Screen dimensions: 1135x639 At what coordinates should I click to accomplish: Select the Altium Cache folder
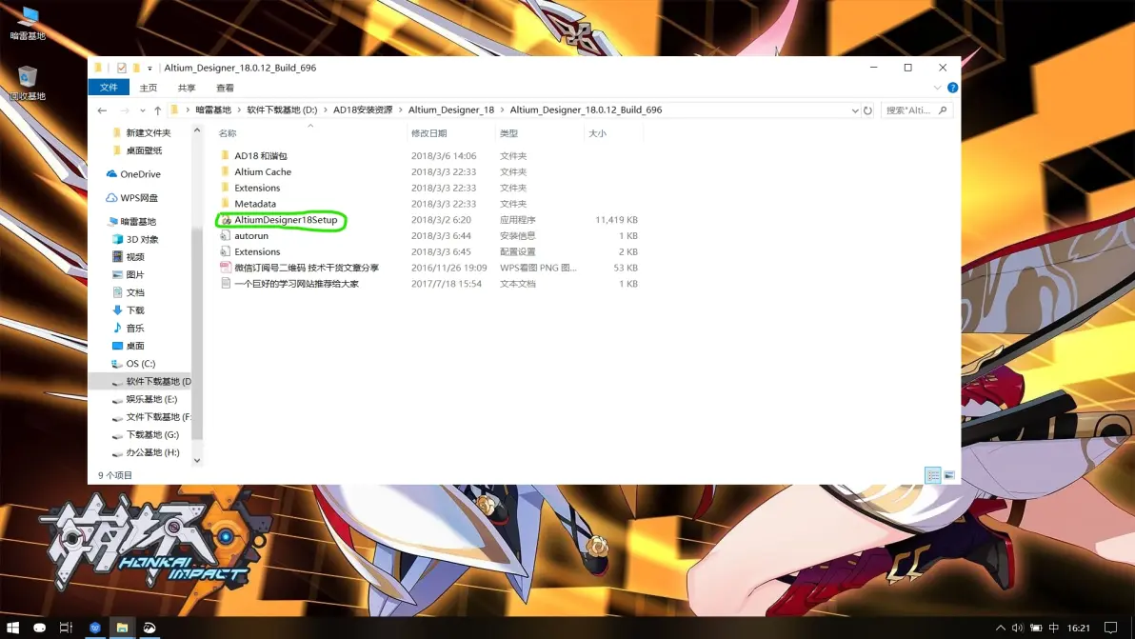[263, 172]
